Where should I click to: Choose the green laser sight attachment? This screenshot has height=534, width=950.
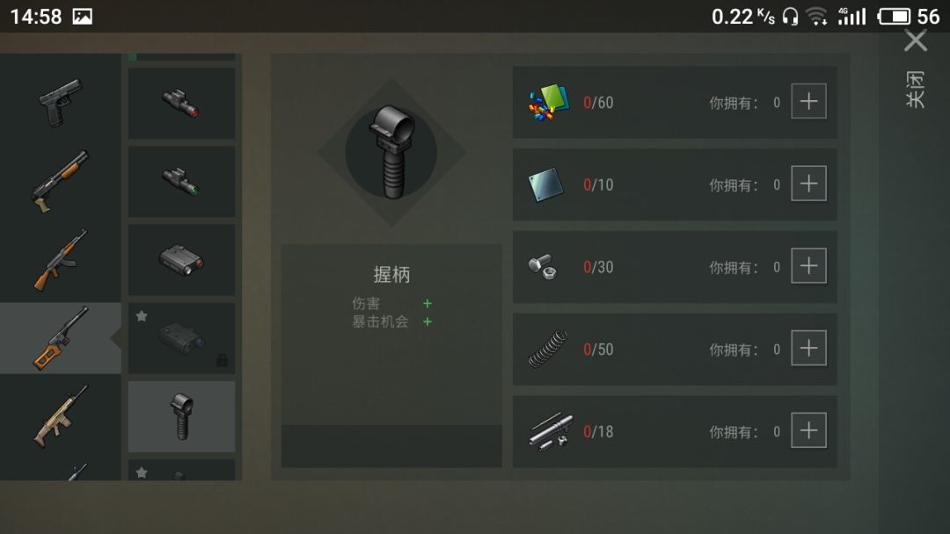(x=182, y=182)
